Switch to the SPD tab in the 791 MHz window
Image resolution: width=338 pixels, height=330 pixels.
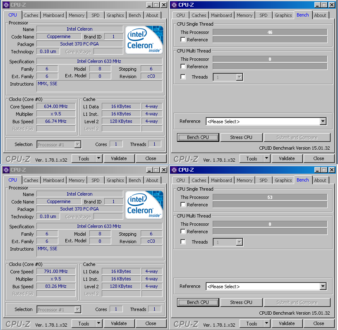[x=96, y=180]
